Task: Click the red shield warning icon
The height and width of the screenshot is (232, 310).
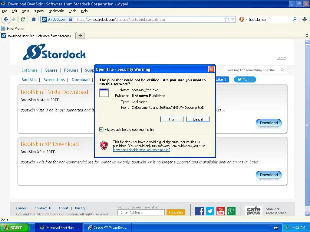Action: (104, 146)
